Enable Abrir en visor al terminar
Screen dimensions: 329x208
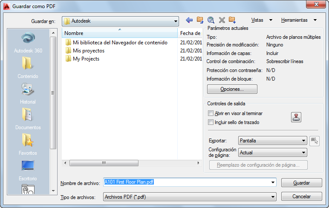[211, 113]
